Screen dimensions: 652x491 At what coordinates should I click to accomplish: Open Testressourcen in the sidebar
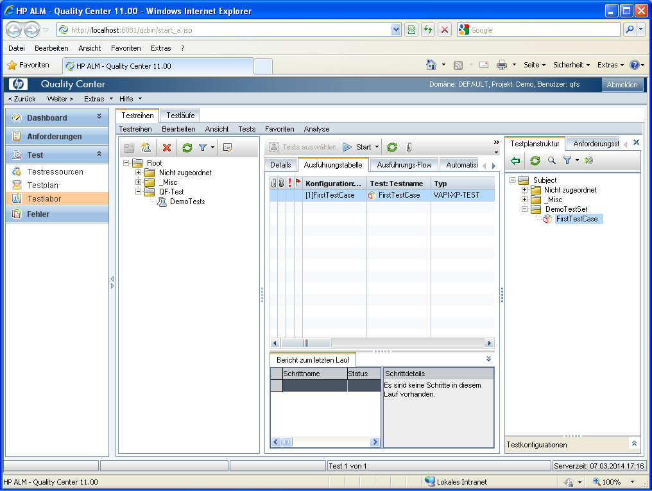[x=55, y=172]
